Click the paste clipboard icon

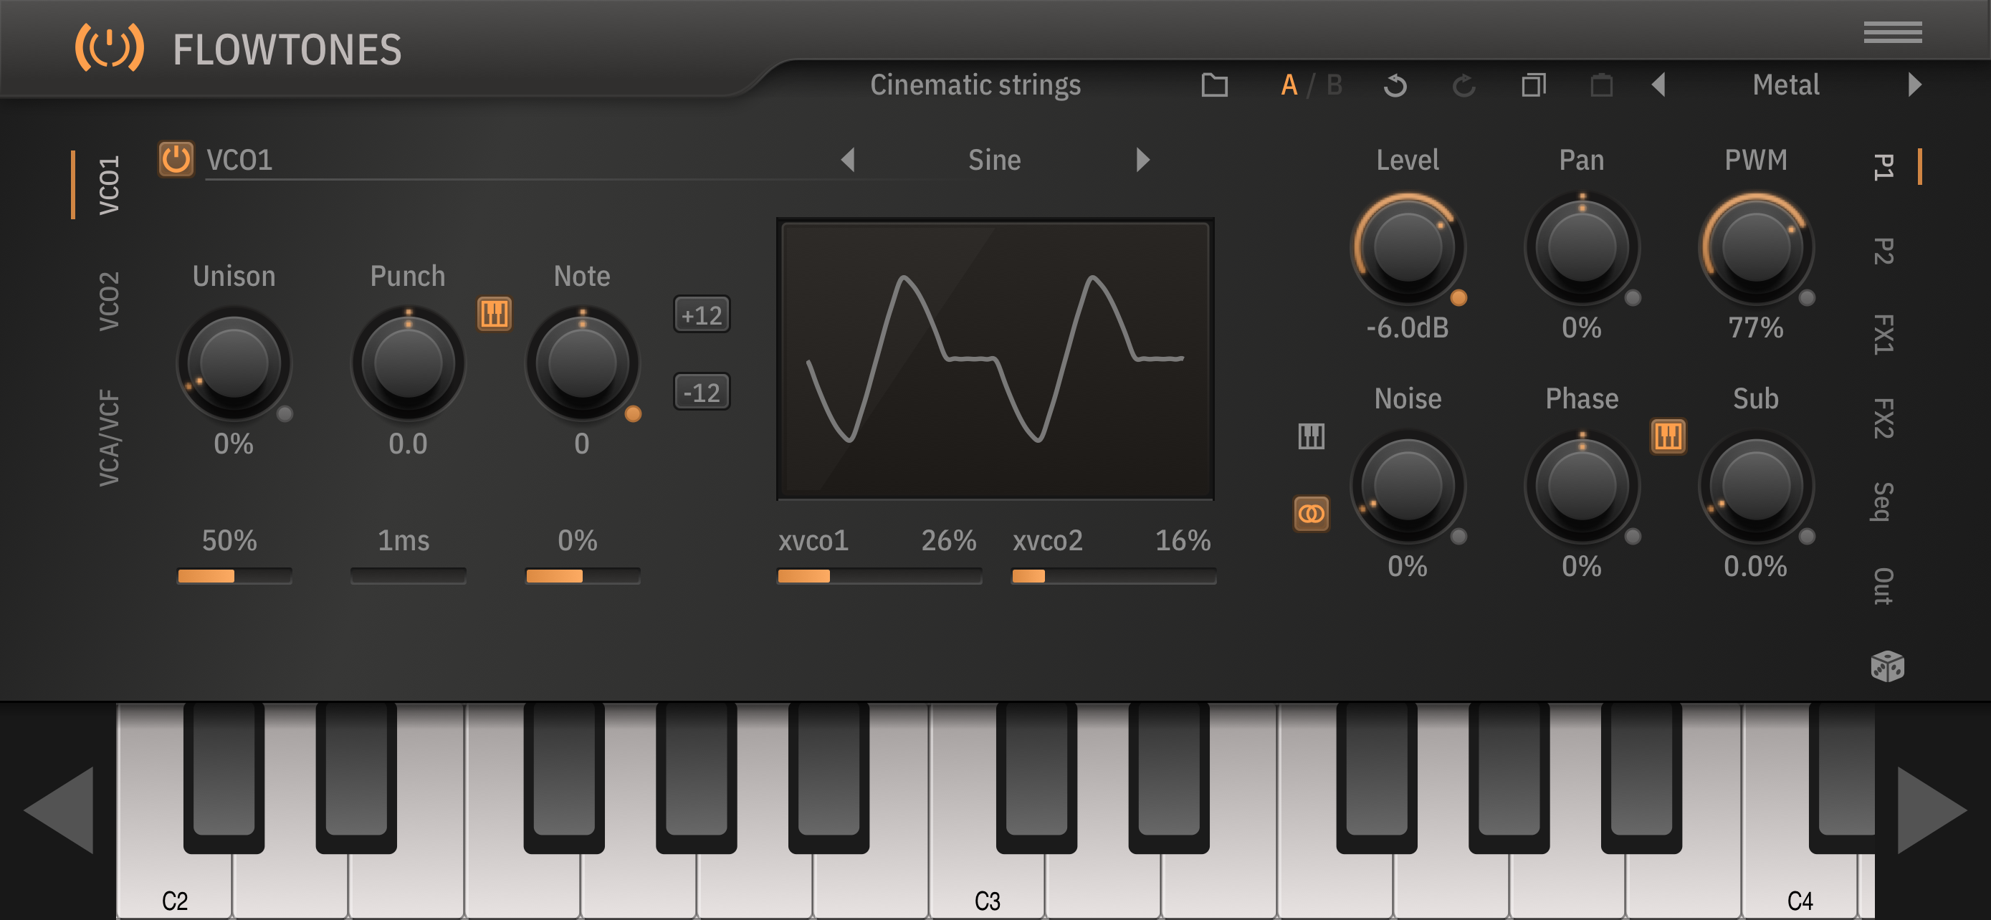click(x=1601, y=85)
